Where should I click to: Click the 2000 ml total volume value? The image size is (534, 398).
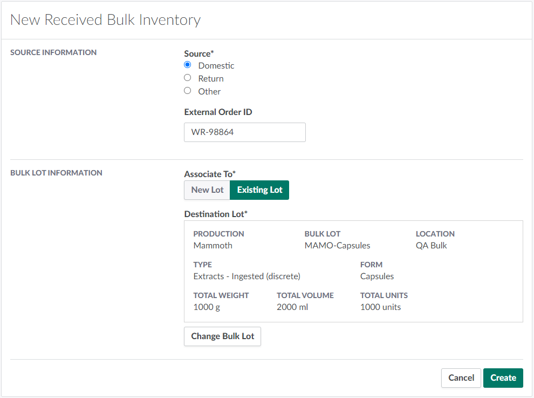click(x=292, y=307)
